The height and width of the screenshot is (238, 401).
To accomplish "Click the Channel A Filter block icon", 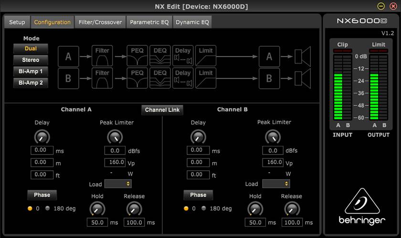I will click(102, 56).
